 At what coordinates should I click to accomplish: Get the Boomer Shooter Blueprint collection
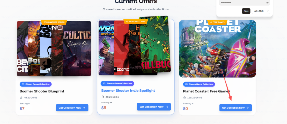(x=72, y=108)
